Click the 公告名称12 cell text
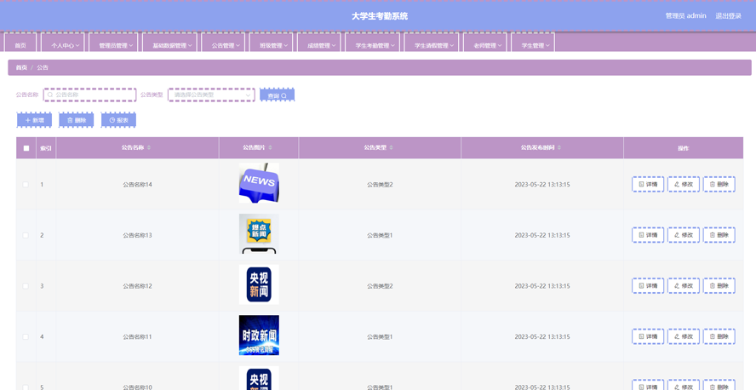The image size is (756, 390). tap(137, 286)
